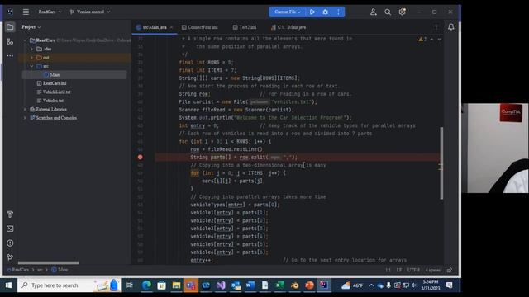Close the src\Main.java tab

click(x=171, y=27)
